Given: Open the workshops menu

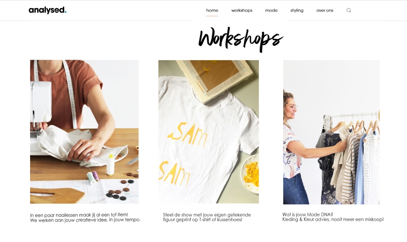Looking at the screenshot, I should 242,10.
